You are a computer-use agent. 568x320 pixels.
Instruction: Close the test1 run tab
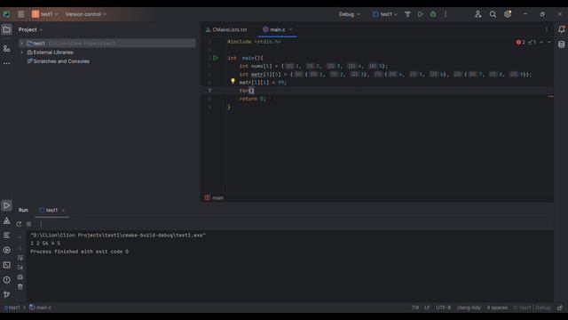(63, 210)
